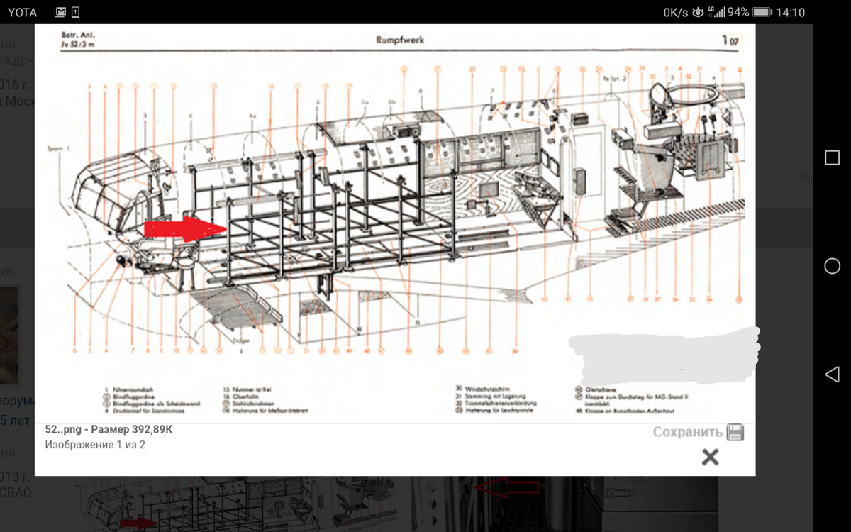Click the 'Windschutzschirm' legend entry
The width and height of the screenshot is (851, 532).
pyautogui.click(x=487, y=389)
